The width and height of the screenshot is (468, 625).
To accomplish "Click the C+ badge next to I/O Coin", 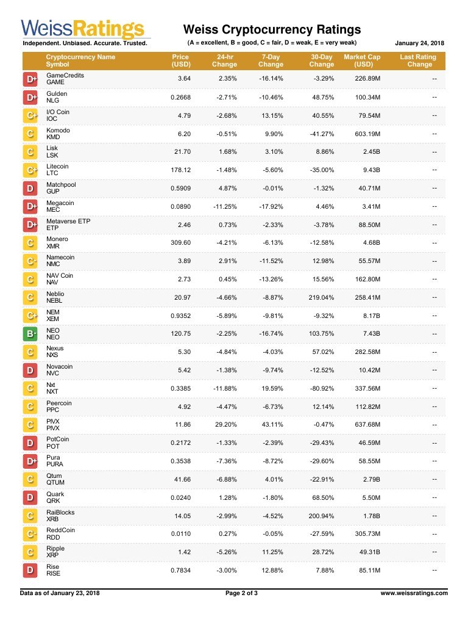I will [x=30, y=116].
